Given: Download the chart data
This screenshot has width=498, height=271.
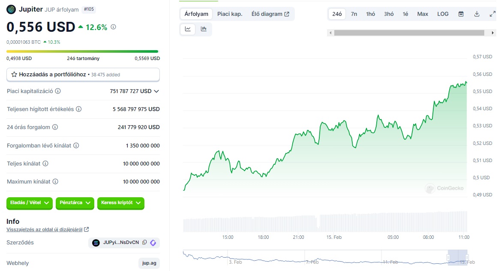Looking at the screenshot, I should (477, 14).
